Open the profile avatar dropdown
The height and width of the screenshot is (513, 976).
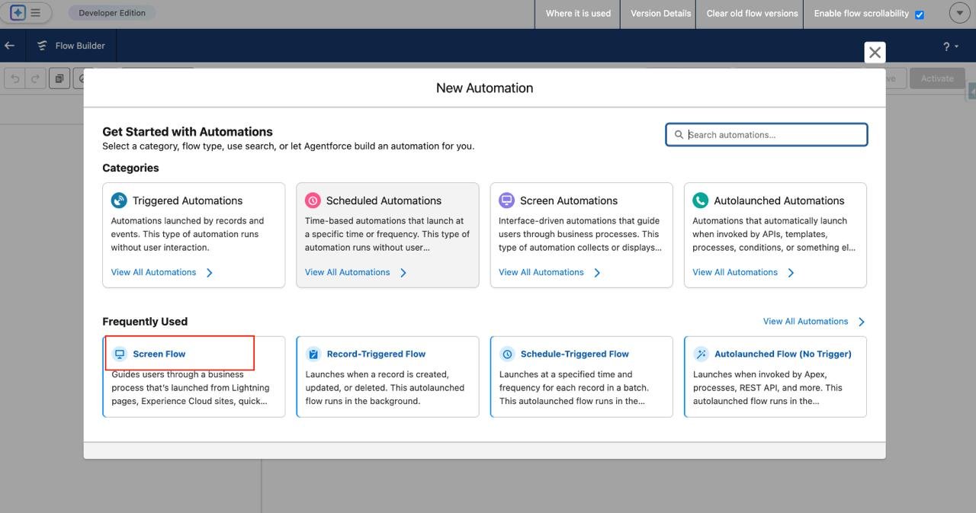click(958, 12)
